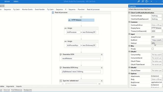The height and width of the screenshot is (92, 163).
Task: Open the Find References tab
Action: pyautogui.click(x=17, y=90)
